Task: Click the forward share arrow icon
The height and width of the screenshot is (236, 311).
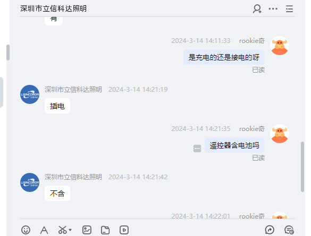Action: click(x=270, y=230)
